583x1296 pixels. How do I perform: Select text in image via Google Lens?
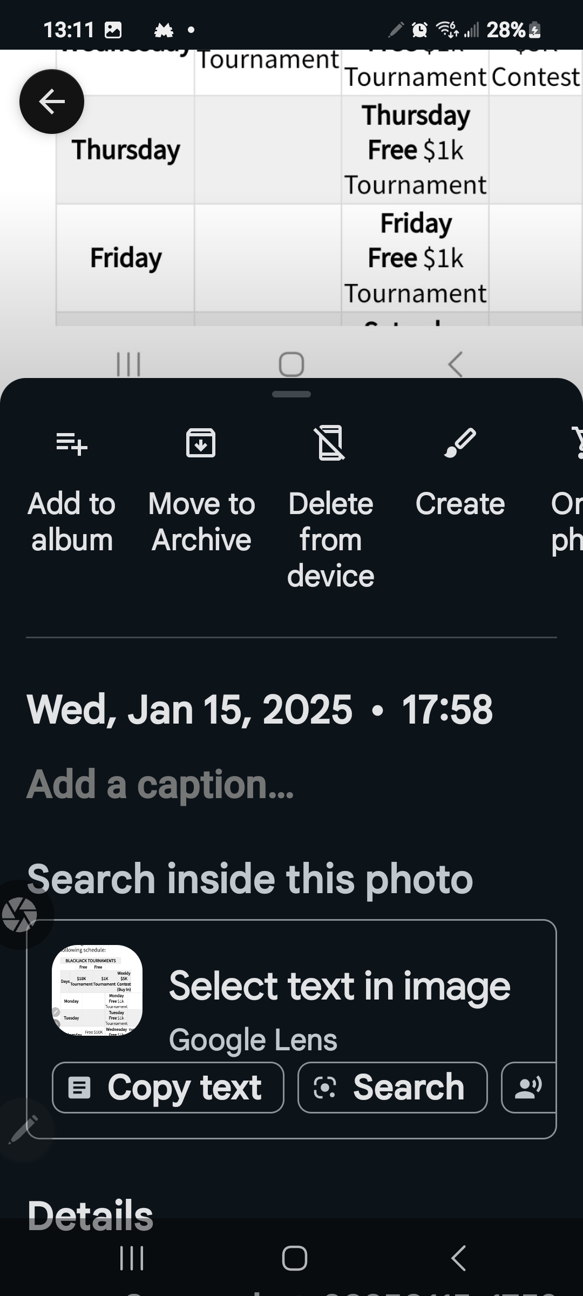tap(340, 986)
